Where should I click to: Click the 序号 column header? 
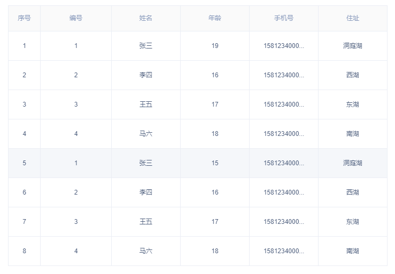click(24, 18)
